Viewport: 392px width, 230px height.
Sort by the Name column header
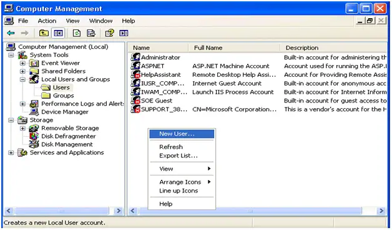(159, 47)
